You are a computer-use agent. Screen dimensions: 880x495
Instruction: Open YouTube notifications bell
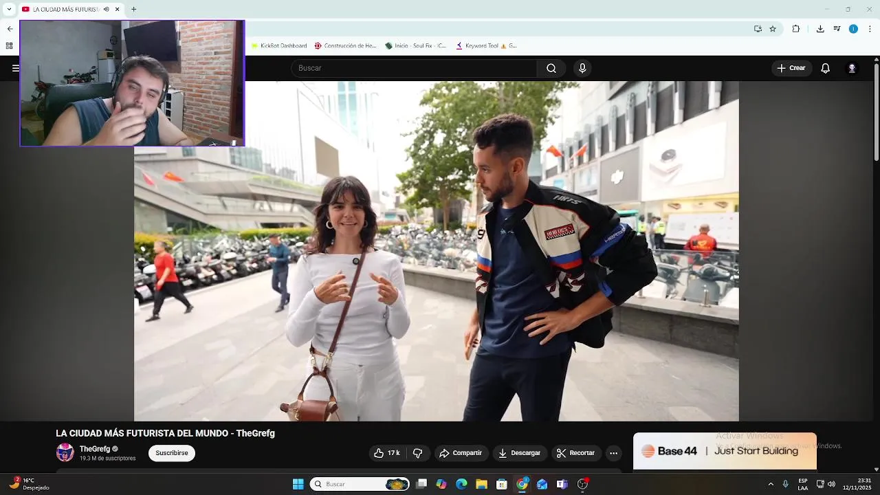coord(826,68)
